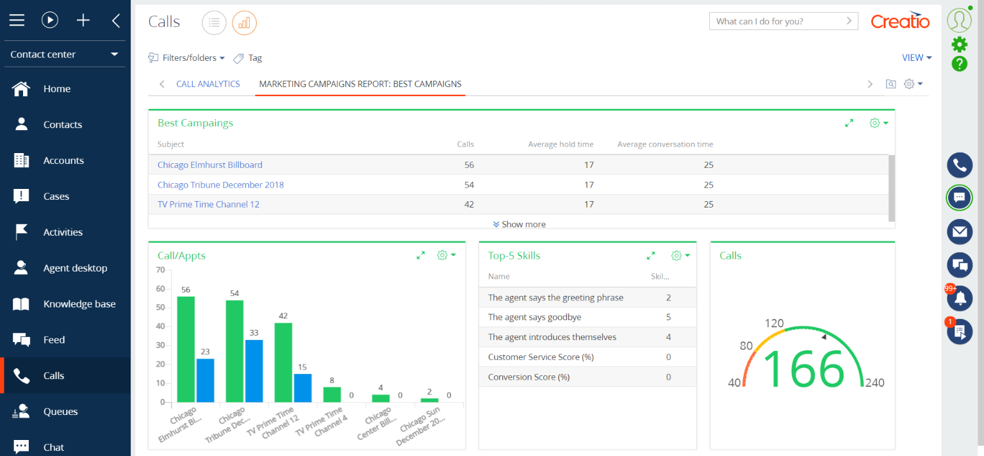The height and width of the screenshot is (456, 984).
Task: Run a business process with the play icon
Action: [x=50, y=20]
